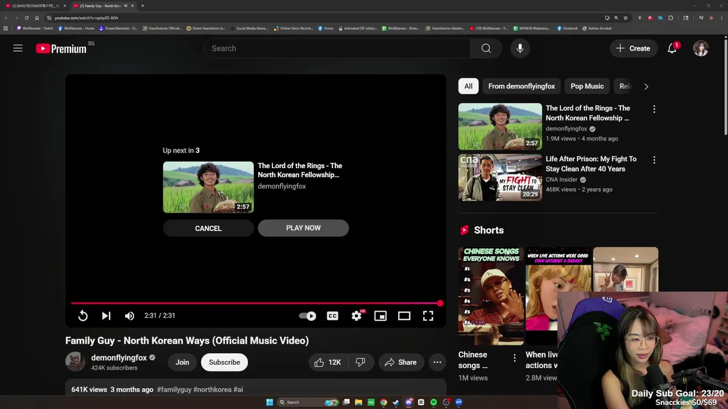Click the #familyguy hashtag
Image resolution: width=728 pixels, height=409 pixels.
[x=174, y=390]
